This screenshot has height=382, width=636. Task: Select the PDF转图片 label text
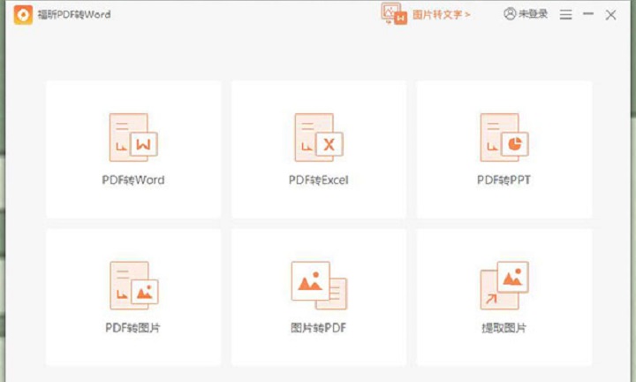tap(133, 327)
